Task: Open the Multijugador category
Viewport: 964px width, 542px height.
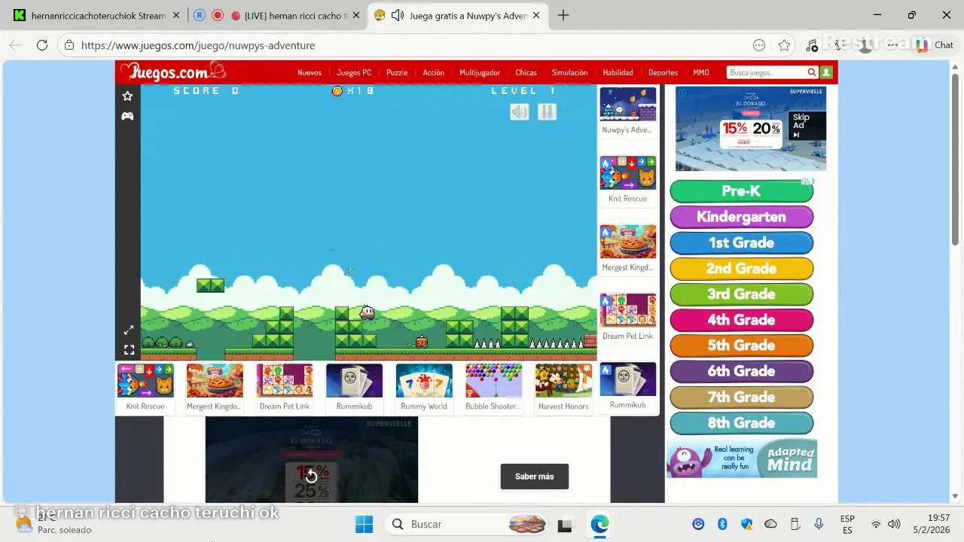Action: click(x=480, y=72)
